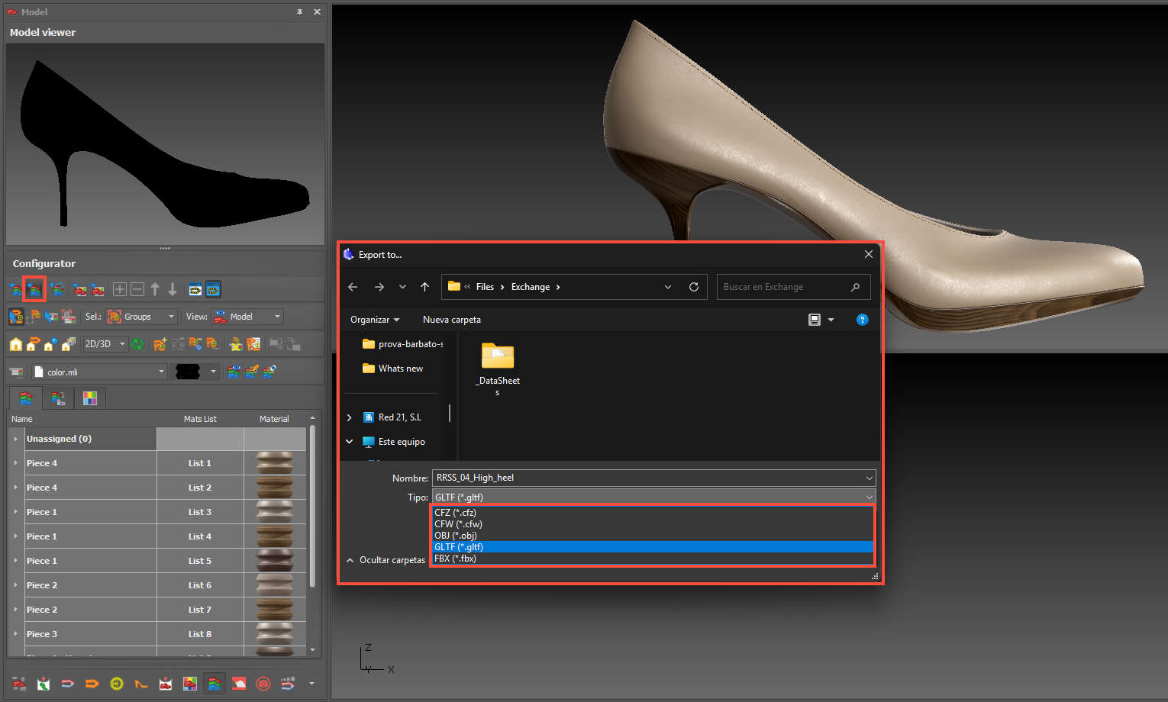The width and height of the screenshot is (1168, 702).
Task: Click Ocultar carpetas link
Action: 392,560
